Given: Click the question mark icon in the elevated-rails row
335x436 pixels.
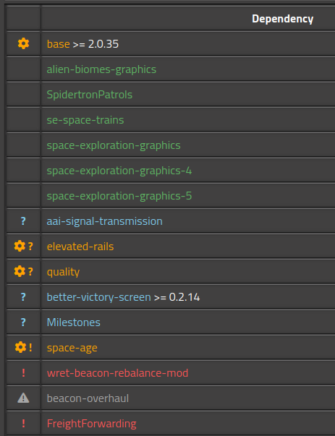Looking at the screenshot, I should coord(30,247).
